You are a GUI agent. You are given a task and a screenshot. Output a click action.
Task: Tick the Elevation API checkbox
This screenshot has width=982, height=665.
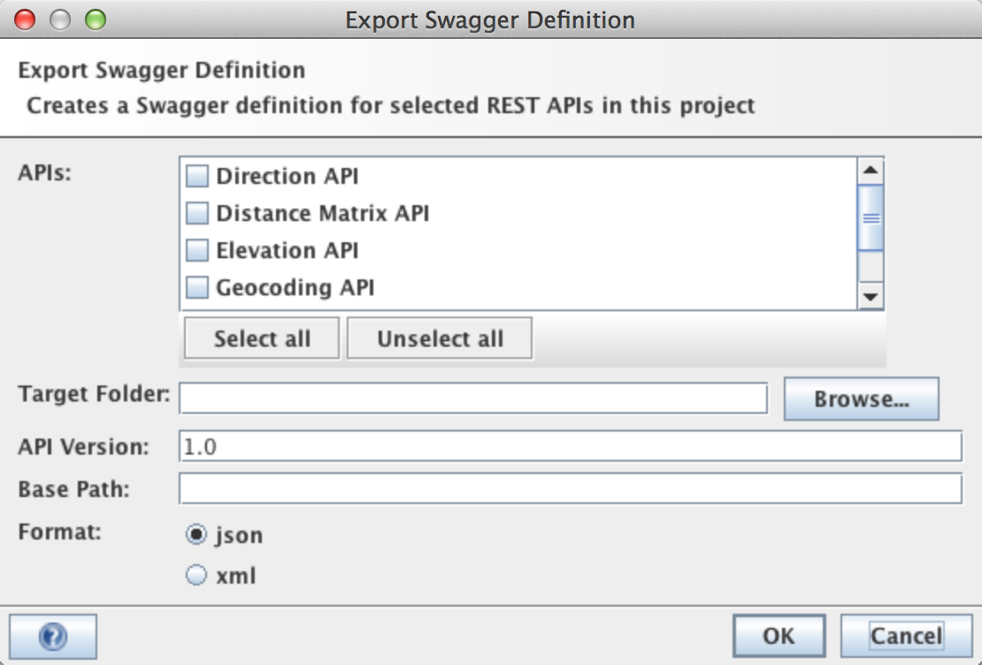click(197, 250)
